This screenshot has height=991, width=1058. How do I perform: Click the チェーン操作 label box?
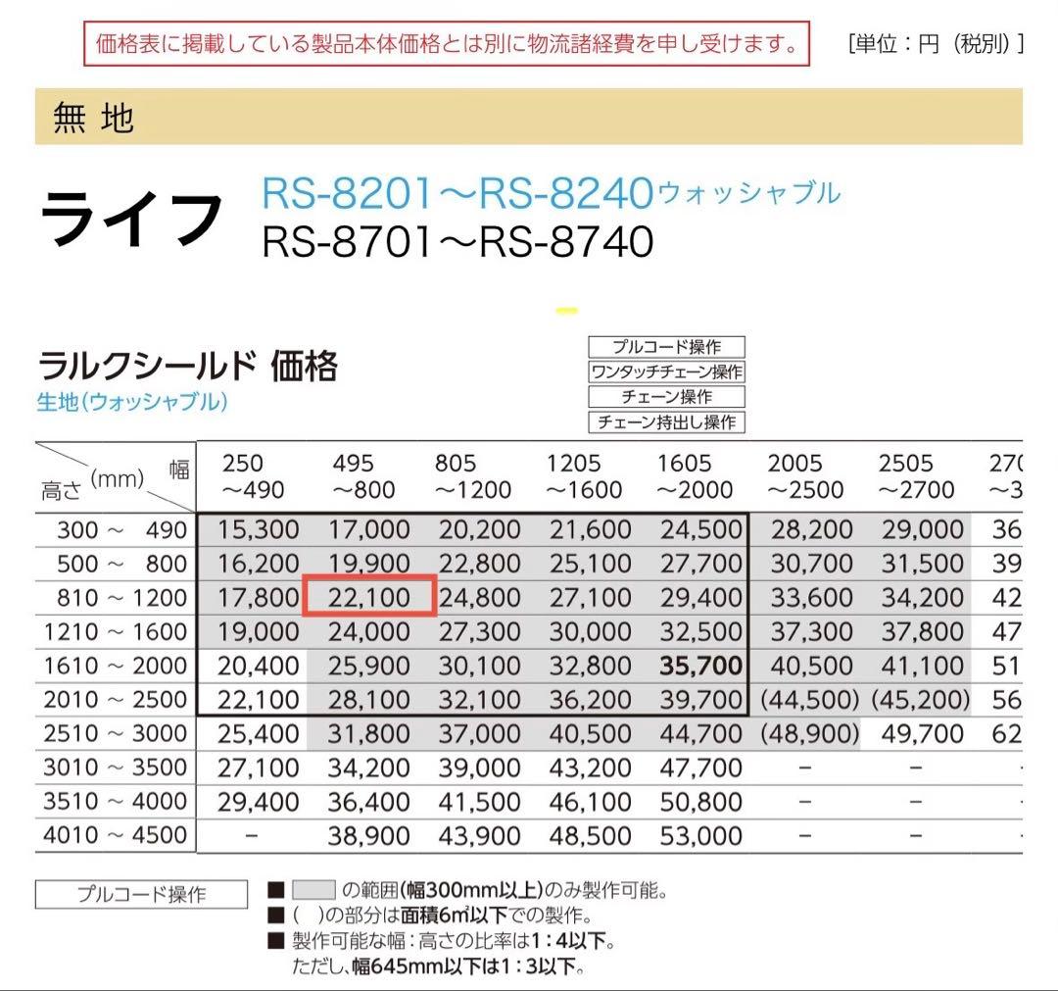pos(667,397)
